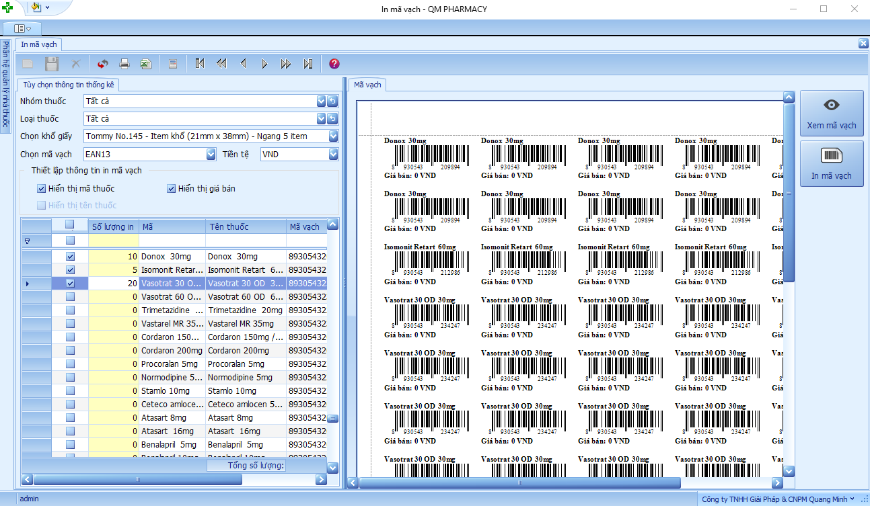Uncheck the Isomonit Retart row checkbox

coord(70,270)
